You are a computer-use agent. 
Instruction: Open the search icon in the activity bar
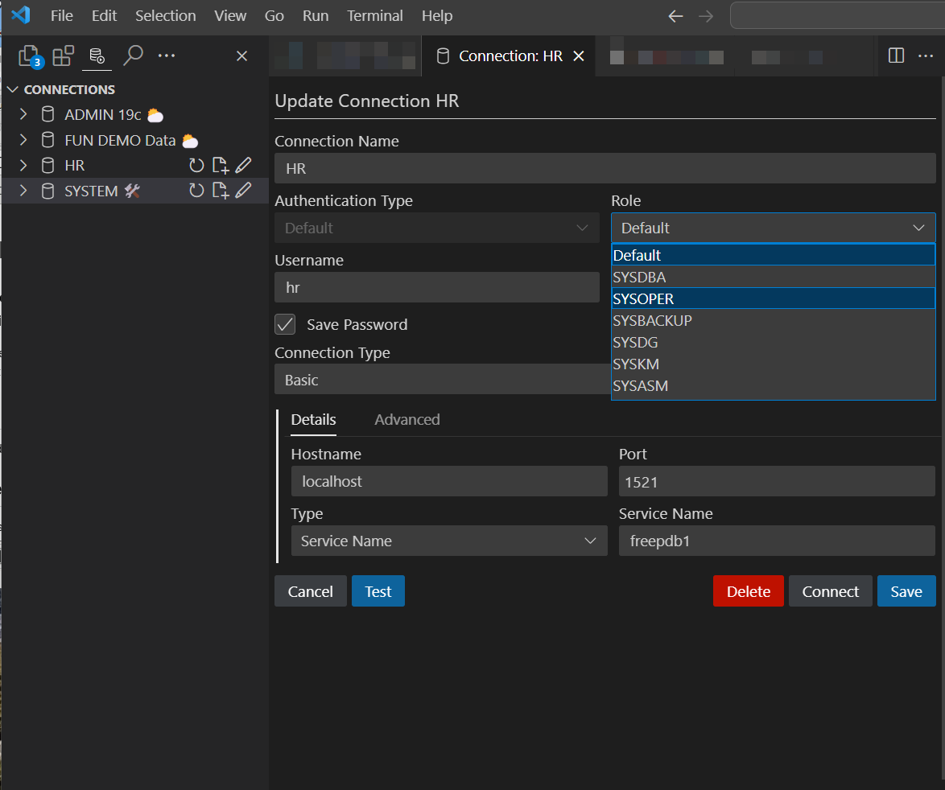click(133, 56)
